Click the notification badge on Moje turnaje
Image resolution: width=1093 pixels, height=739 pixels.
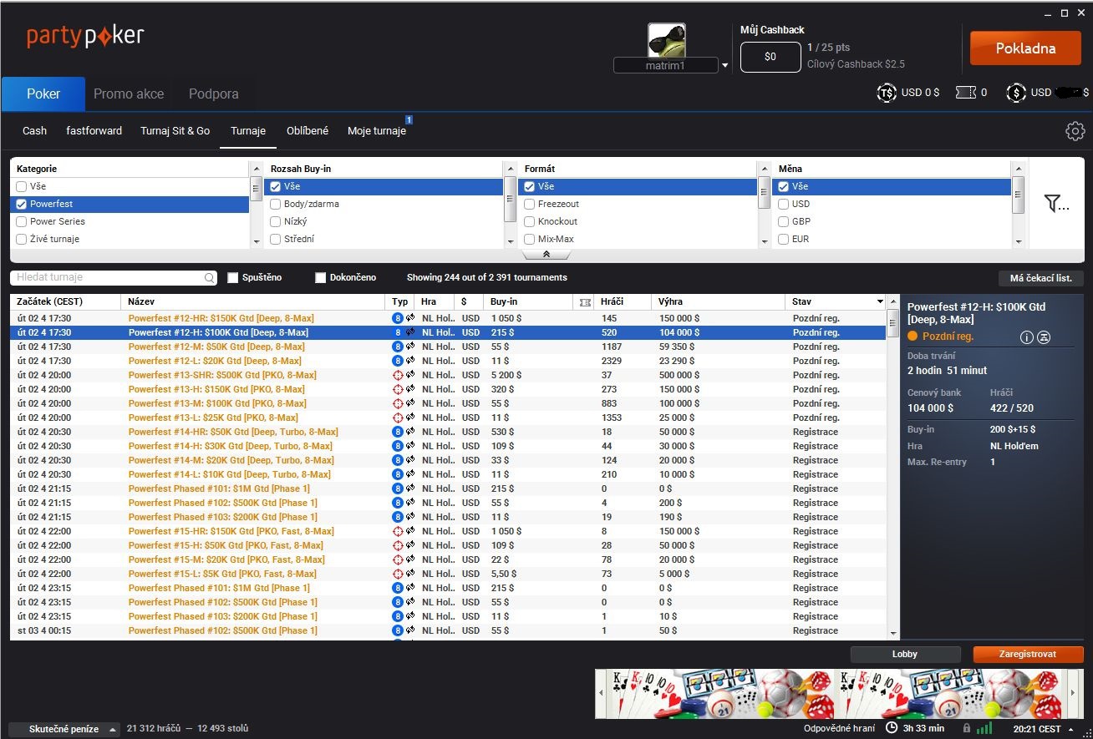pyautogui.click(x=409, y=119)
